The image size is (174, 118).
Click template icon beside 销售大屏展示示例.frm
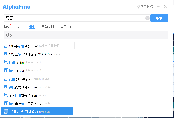click(6, 112)
